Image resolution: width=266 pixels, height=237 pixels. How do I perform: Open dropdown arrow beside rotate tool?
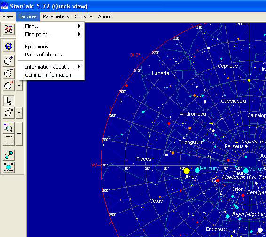pos(19,112)
